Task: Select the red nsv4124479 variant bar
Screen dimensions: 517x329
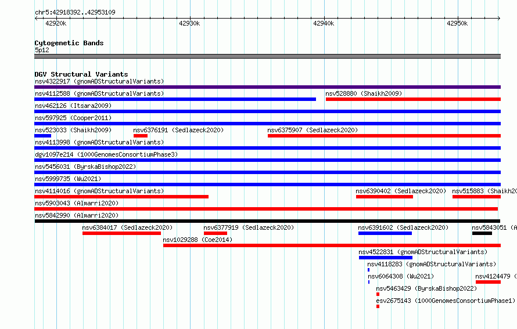Action: tap(489, 282)
